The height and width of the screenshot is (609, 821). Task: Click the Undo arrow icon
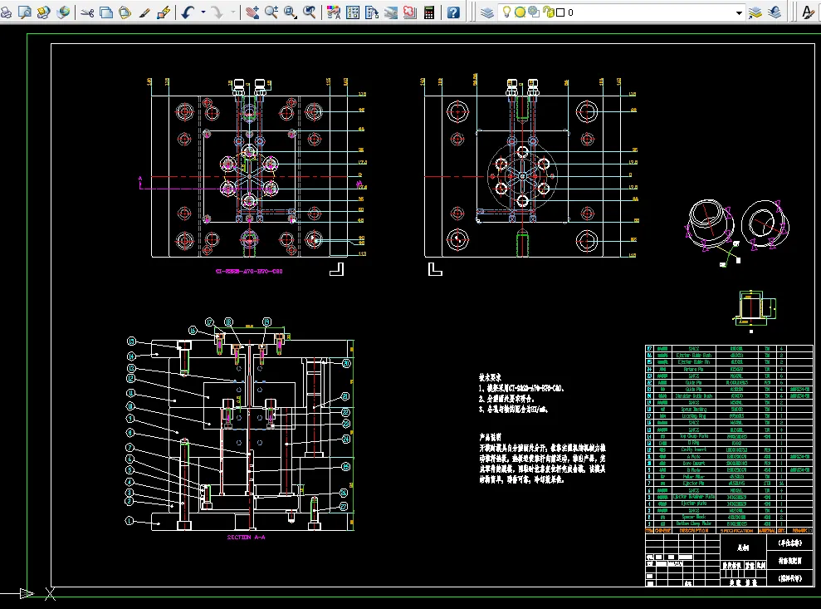[187, 12]
